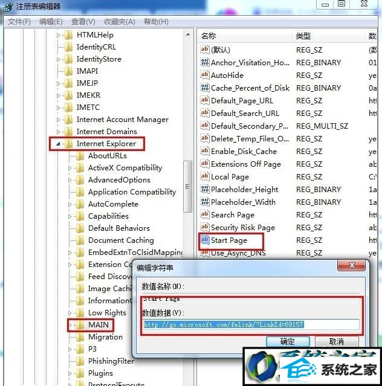Select the EmbedExtnToClsidMapping tree item
Screen dimensions: 382x386
coord(135,253)
